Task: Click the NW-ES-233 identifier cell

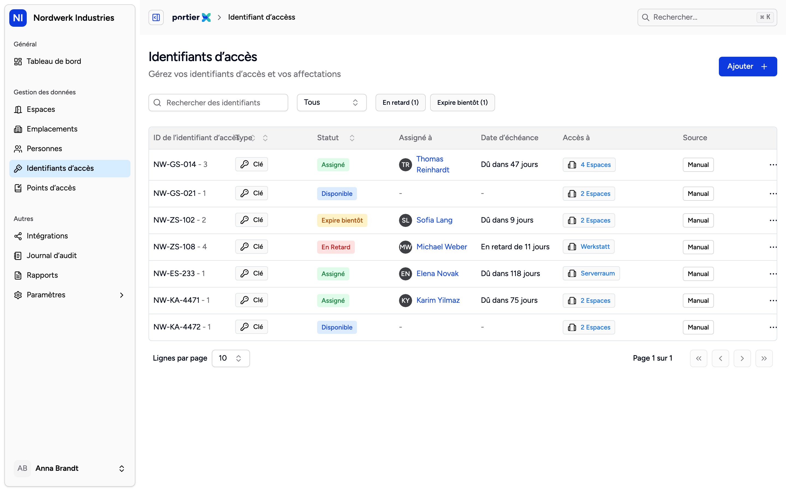Action: (x=179, y=273)
